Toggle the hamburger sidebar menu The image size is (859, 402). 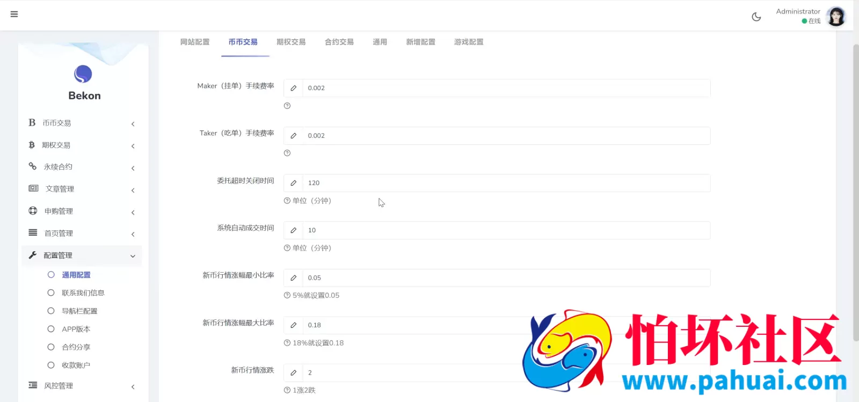point(14,14)
